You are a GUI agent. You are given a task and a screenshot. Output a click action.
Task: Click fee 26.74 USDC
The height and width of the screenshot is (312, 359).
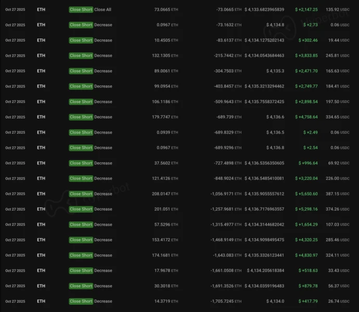[x=339, y=301]
